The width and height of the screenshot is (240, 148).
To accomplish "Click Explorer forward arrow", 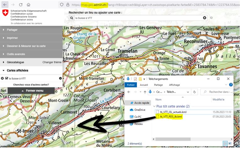I will coord(135,92).
